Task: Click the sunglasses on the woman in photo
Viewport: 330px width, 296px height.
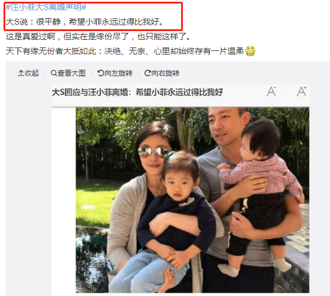Action: (153, 152)
